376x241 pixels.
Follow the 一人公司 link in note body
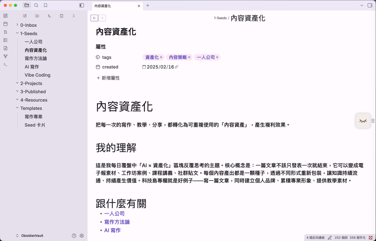pos(114,213)
